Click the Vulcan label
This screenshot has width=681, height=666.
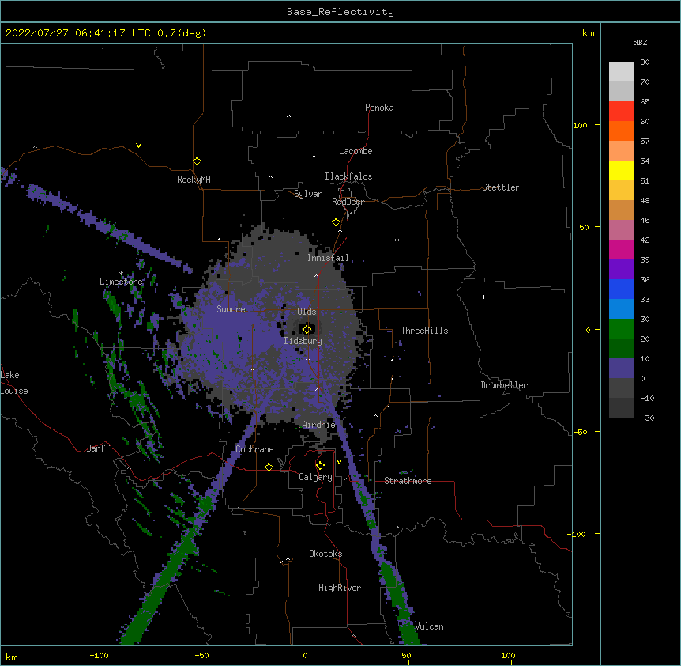(x=429, y=626)
